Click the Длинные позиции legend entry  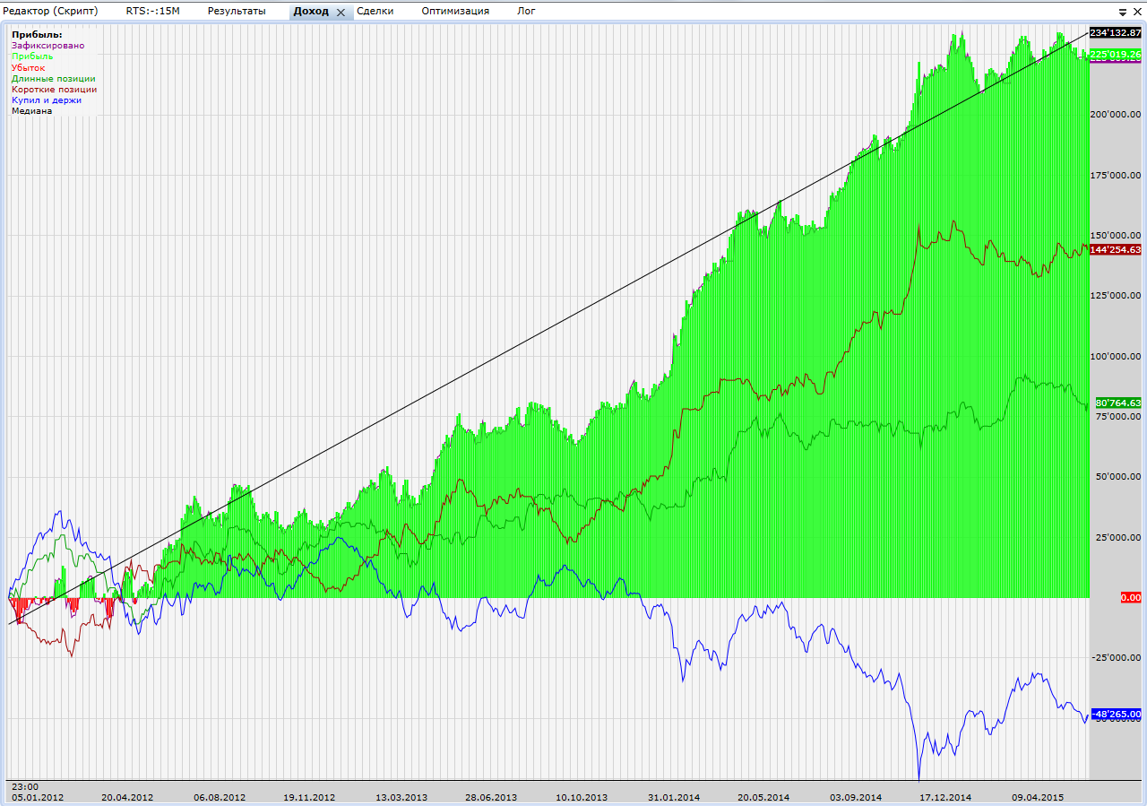53,78
